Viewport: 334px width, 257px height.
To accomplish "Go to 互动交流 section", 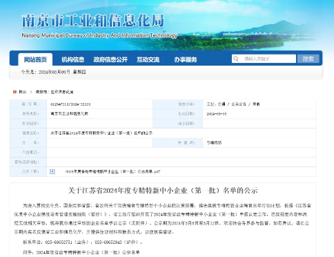I will [x=148, y=59].
